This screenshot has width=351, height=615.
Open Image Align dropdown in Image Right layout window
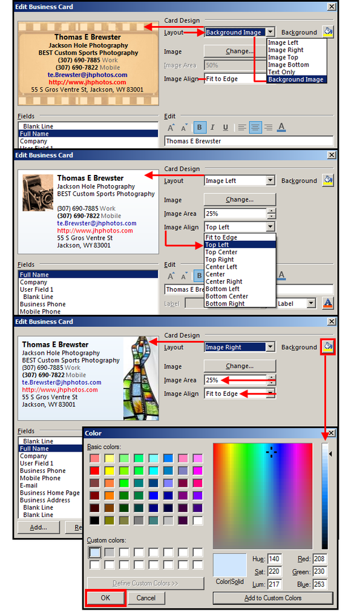[x=271, y=393]
